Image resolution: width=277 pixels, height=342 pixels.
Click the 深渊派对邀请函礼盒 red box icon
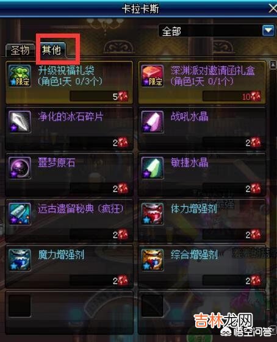(153, 76)
